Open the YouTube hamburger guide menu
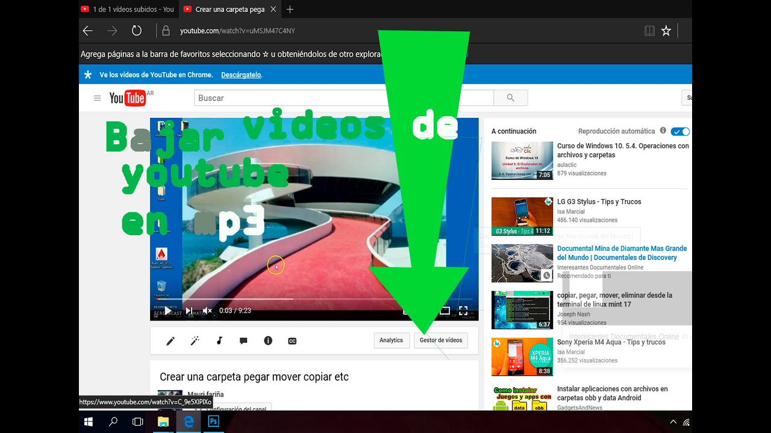Viewport: 771px width, 433px height. [97, 98]
